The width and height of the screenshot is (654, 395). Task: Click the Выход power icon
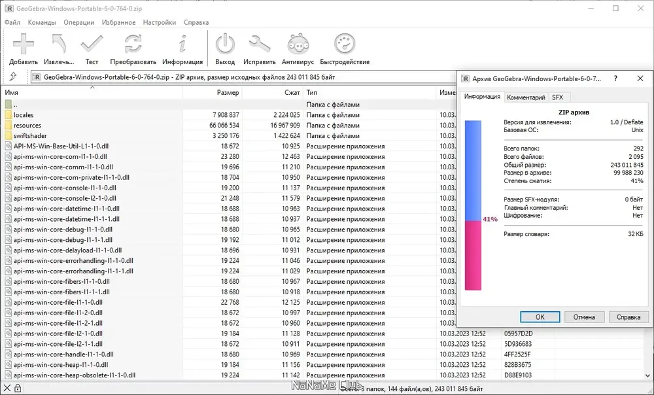pyautogui.click(x=225, y=44)
